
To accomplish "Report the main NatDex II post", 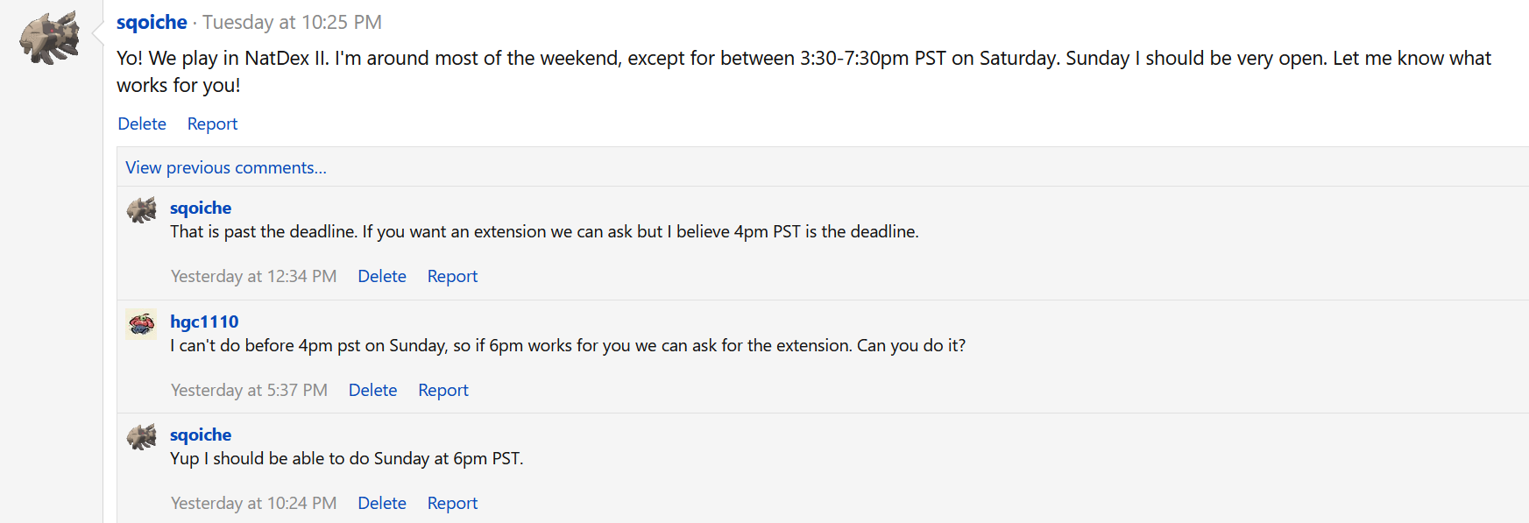I will (212, 124).
